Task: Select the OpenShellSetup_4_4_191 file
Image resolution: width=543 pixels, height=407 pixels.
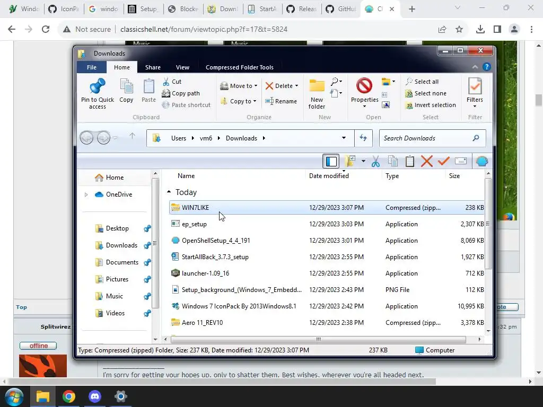Action: [x=327, y=241]
